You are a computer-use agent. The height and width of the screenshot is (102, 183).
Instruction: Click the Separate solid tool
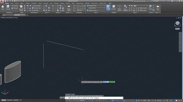(x=35, y=10)
